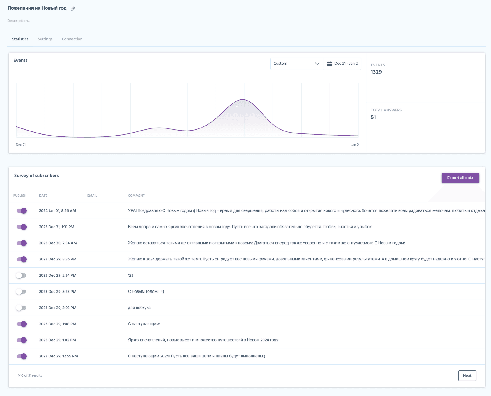Click comment 'С Новым годом!! =)'
The width and height of the screenshot is (491, 396).
point(146,292)
